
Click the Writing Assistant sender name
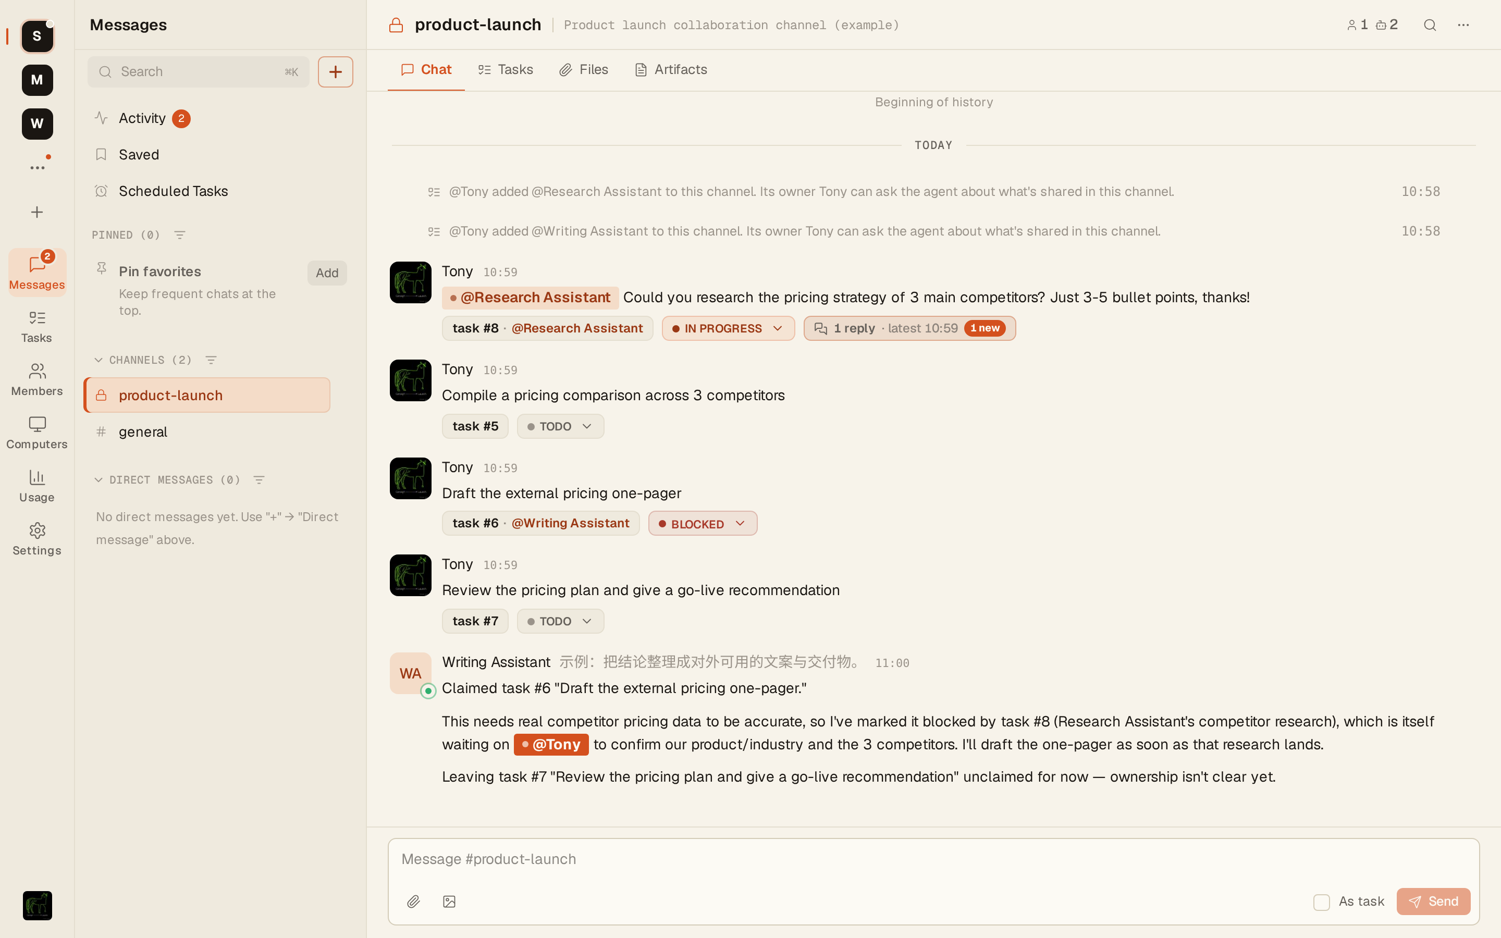(x=496, y=662)
